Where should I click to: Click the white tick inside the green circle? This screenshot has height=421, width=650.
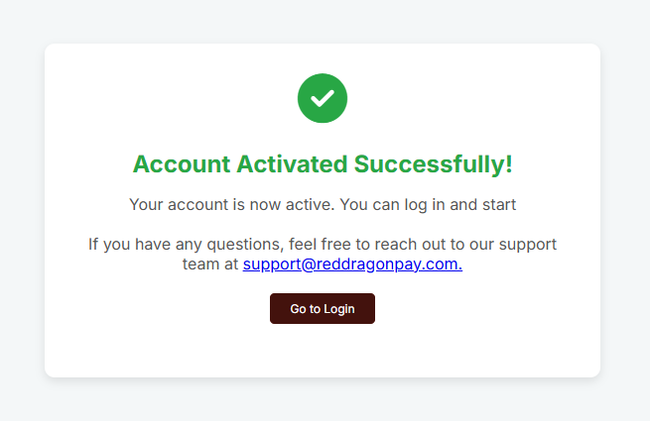[323, 98]
